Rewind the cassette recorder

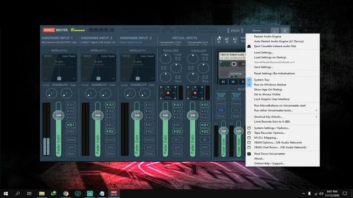(223, 82)
